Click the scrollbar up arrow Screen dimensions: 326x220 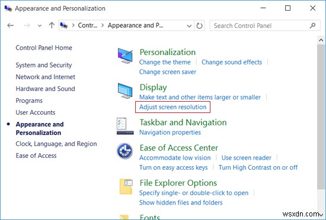[321, 40]
